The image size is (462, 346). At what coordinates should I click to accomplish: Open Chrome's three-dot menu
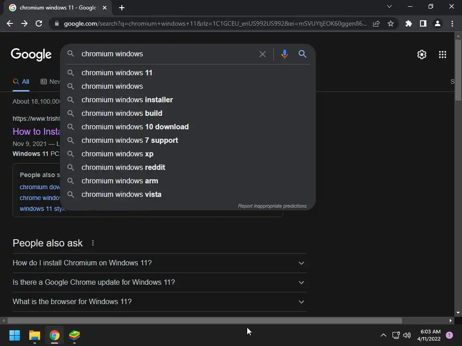(x=452, y=23)
